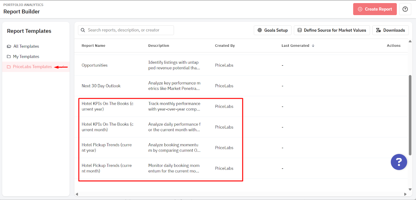Click the Report Name column header
Image resolution: width=416 pixels, height=200 pixels.
(x=93, y=45)
